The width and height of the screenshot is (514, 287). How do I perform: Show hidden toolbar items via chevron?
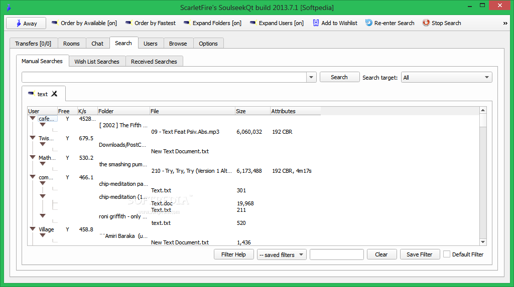(x=505, y=23)
